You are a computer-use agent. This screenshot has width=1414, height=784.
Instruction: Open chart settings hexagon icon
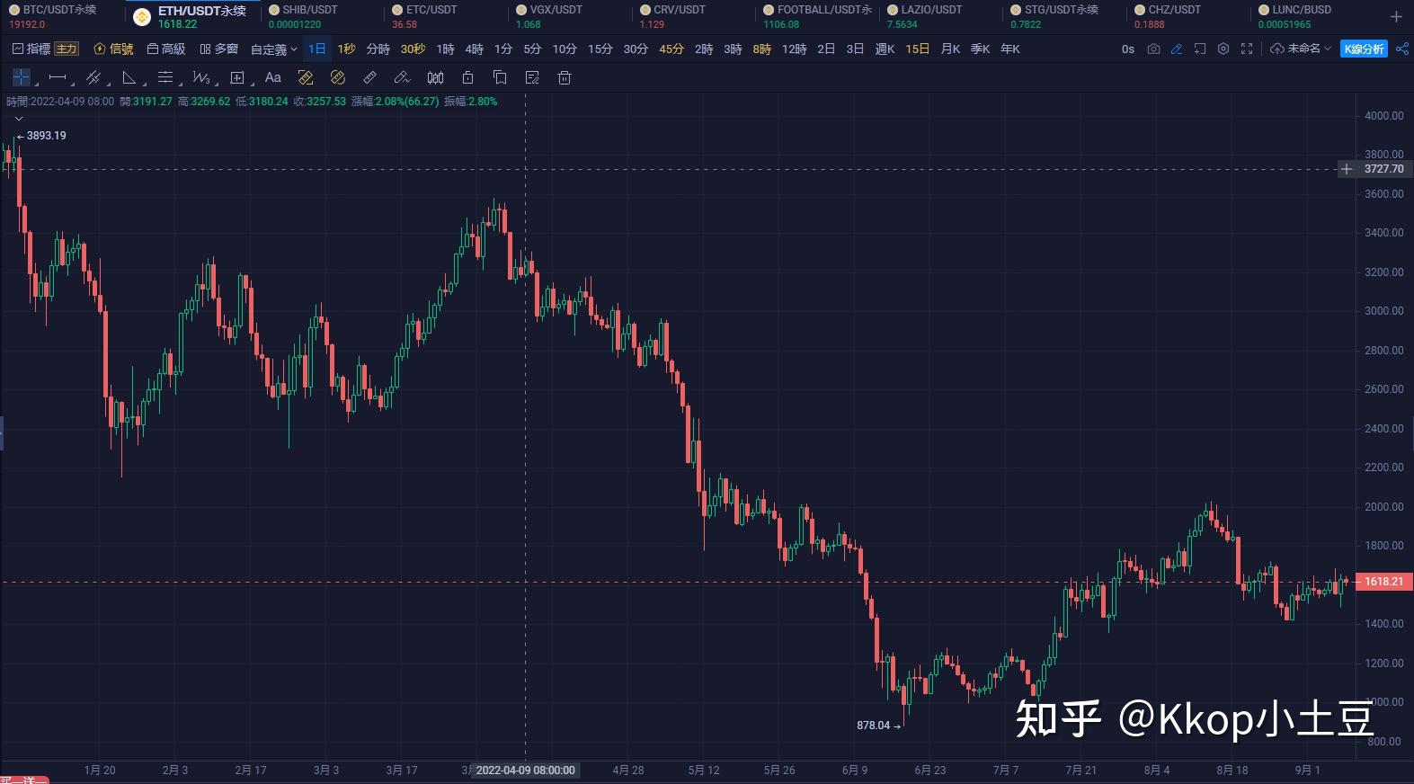click(1223, 49)
